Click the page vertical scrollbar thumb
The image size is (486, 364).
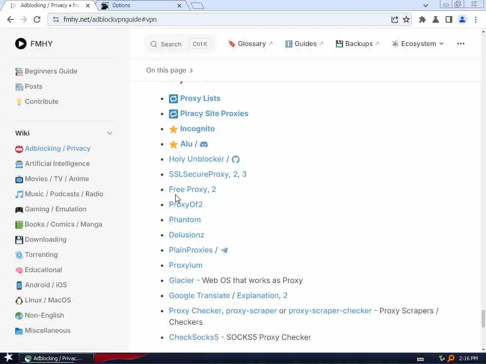click(x=483, y=318)
